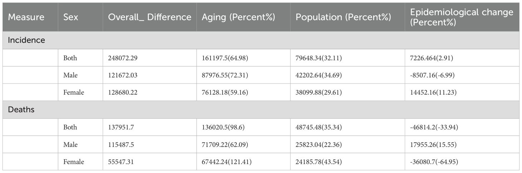Select the Overall_ Difference column header
522x173 pixels.
coord(149,17)
